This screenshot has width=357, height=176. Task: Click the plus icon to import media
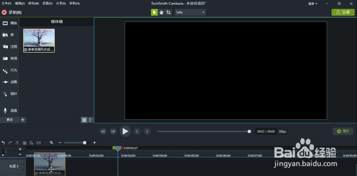[x=23, y=120]
